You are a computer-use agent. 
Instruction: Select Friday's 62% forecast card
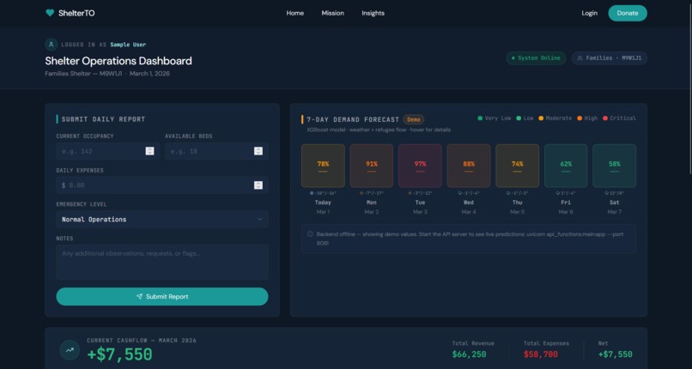(x=566, y=166)
